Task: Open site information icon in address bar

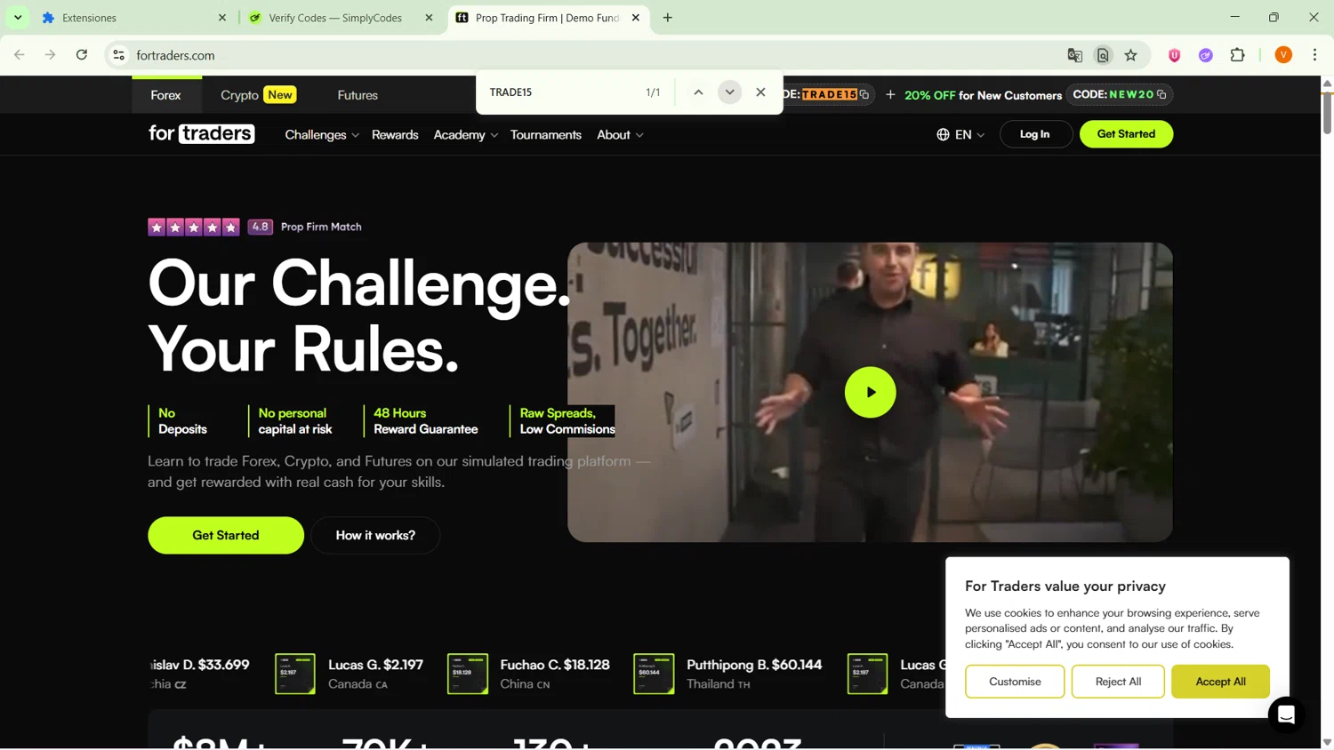Action: pyautogui.click(x=118, y=55)
